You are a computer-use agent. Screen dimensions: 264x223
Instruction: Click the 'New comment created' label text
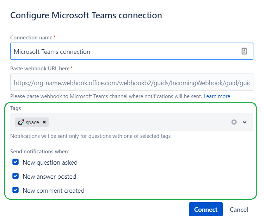pos(53,191)
